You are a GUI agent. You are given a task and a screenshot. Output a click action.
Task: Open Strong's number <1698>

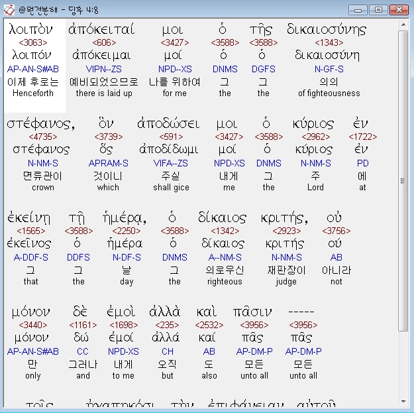tap(124, 325)
